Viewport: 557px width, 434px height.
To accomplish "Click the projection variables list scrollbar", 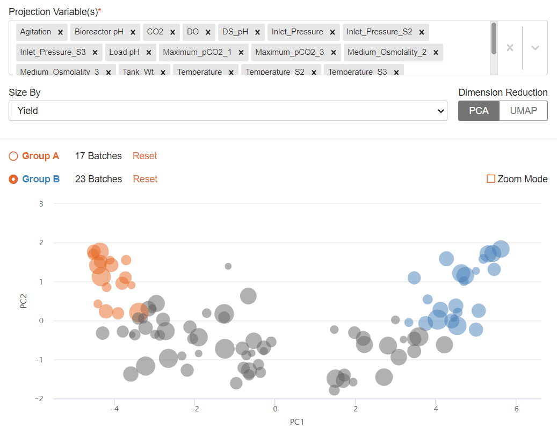I will coord(494,39).
